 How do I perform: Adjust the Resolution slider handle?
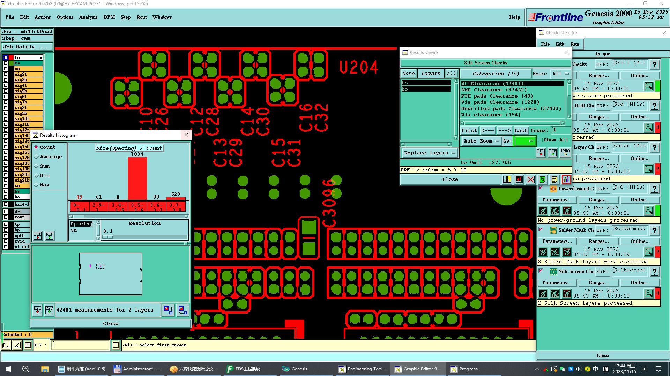point(108,237)
